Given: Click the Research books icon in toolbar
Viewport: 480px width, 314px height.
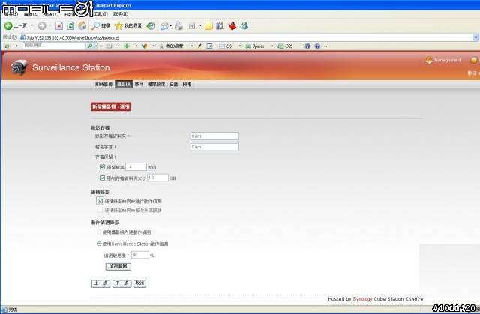Looking at the screenshot, I should [x=220, y=26].
